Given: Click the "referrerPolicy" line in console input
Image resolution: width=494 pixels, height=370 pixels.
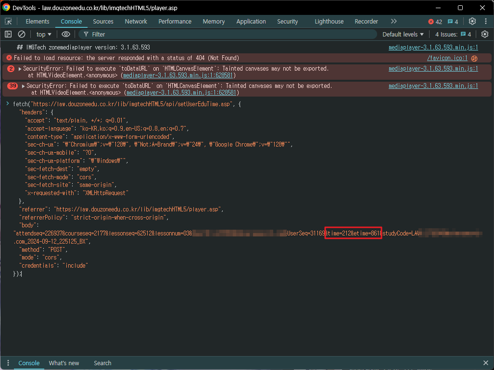Looking at the screenshot, I should [94, 217].
